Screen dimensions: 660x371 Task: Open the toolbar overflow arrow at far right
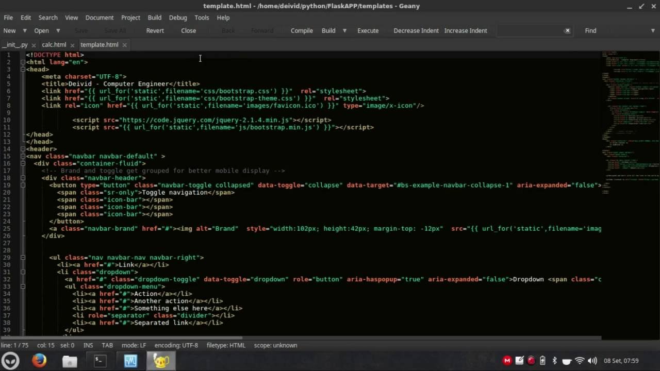pos(653,30)
